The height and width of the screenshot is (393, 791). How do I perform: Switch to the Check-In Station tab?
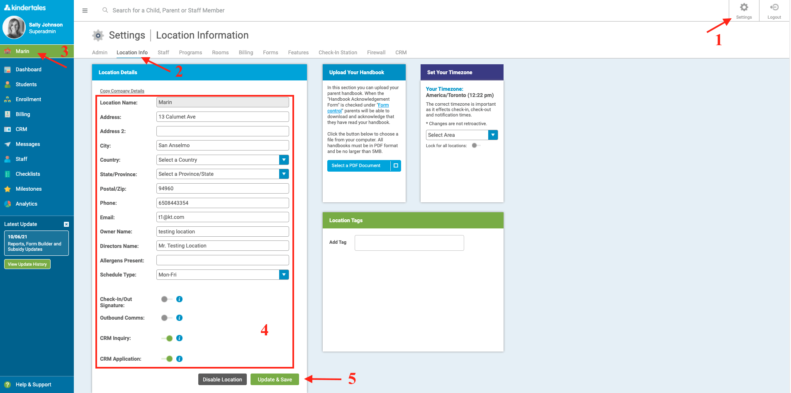click(x=338, y=53)
